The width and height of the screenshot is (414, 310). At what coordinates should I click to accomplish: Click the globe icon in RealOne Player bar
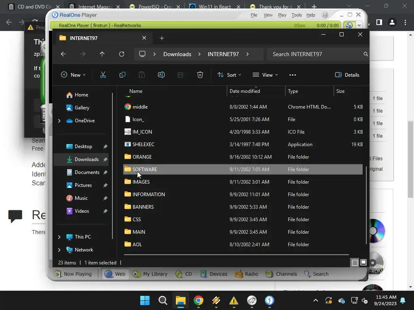coord(349,25)
